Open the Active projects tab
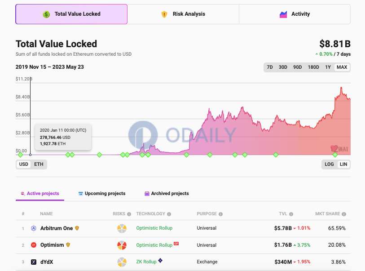This screenshot has height=271, width=365. pos(40,193)
